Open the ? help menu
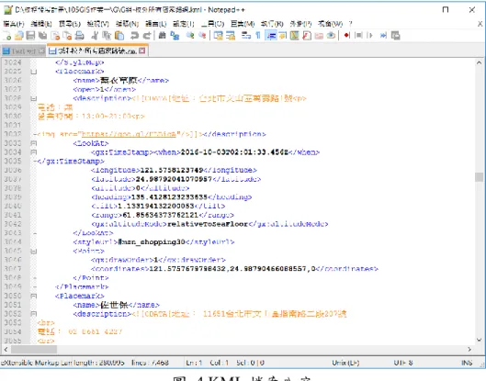 350,24
